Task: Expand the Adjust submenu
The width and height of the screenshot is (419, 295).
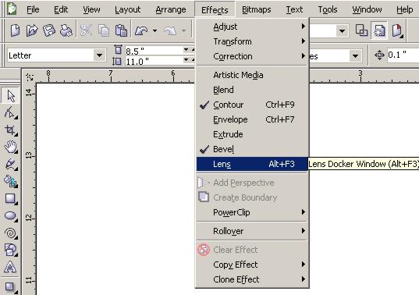Action: pyautogui.click(x=252, y=27)
